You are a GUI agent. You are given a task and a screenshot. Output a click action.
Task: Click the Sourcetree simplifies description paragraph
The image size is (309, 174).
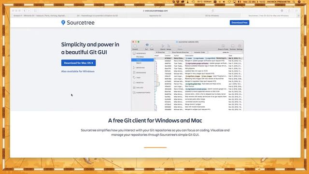(155, 132)
